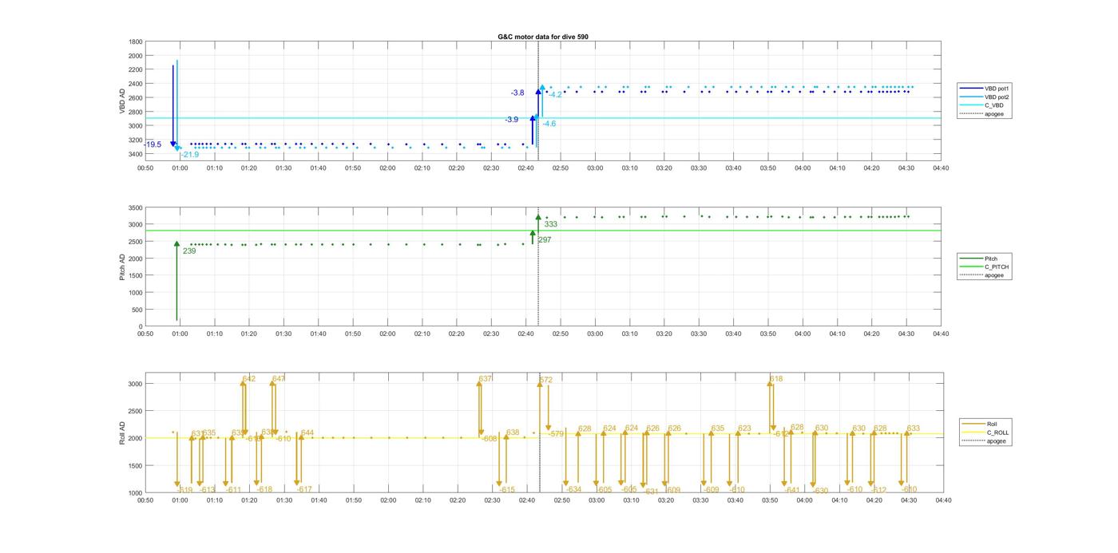
Task: Click the '1800' tick on VBD y-axis
Action: [136, 41]
